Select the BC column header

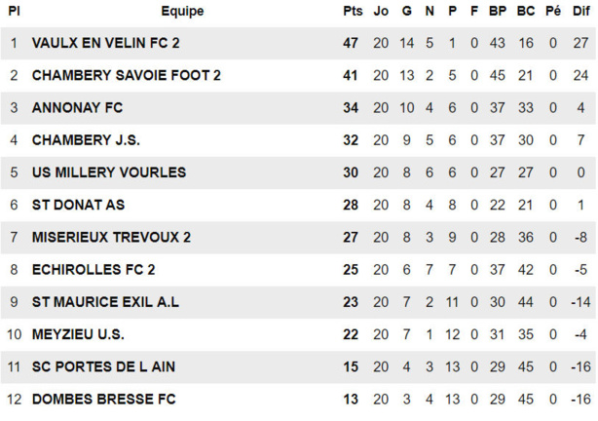click(x=526, y=11)
